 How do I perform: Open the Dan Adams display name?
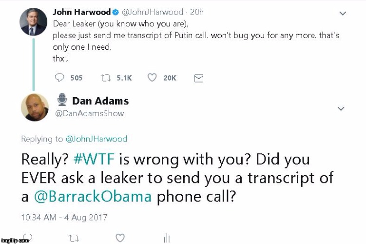click(100, 101)
